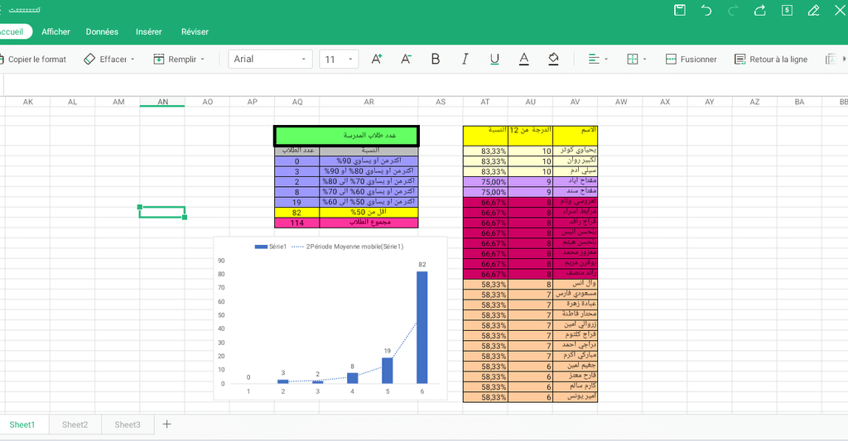Open the Données tab
This screenshot has width=848, height=441.
coord(102,32)
